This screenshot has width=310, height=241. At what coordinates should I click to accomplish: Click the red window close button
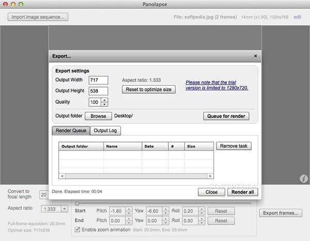coord(5,4)
